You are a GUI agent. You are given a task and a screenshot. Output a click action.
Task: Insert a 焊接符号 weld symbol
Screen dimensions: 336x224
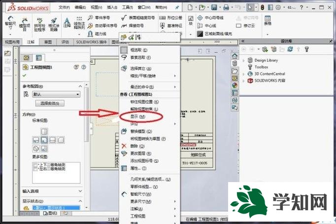132,26
